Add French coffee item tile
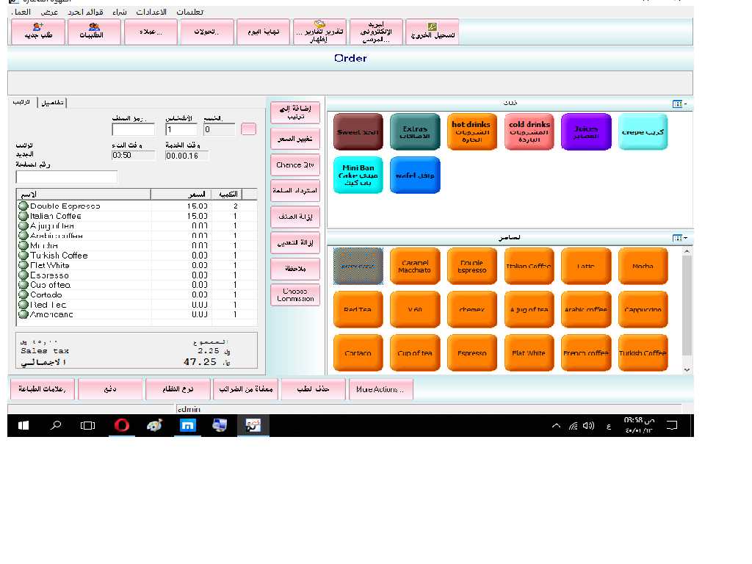The height and width of the screenshot is (564, 752). click(x=586, y=353)
